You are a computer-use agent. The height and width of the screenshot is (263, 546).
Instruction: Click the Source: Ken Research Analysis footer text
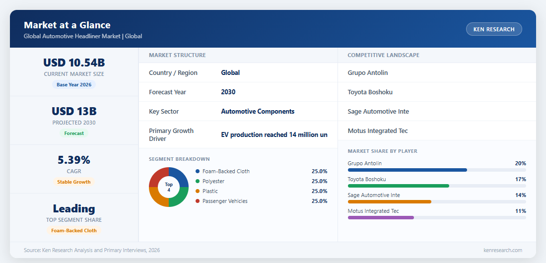[92, 250]
